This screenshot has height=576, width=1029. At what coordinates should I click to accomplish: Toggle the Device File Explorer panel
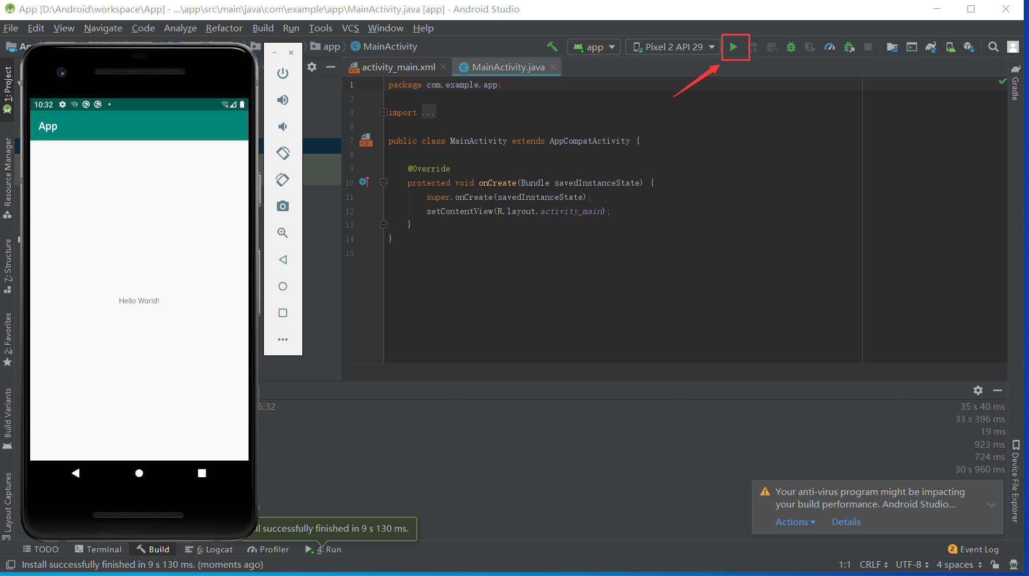pos(1015,481)
